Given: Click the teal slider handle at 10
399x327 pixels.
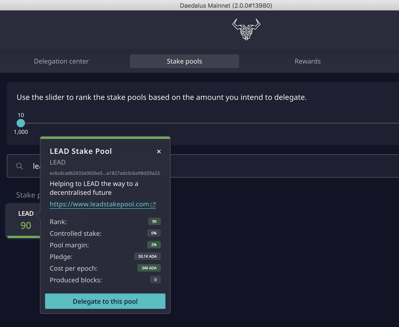Looking at the screenshot, I should click(21, 123).
